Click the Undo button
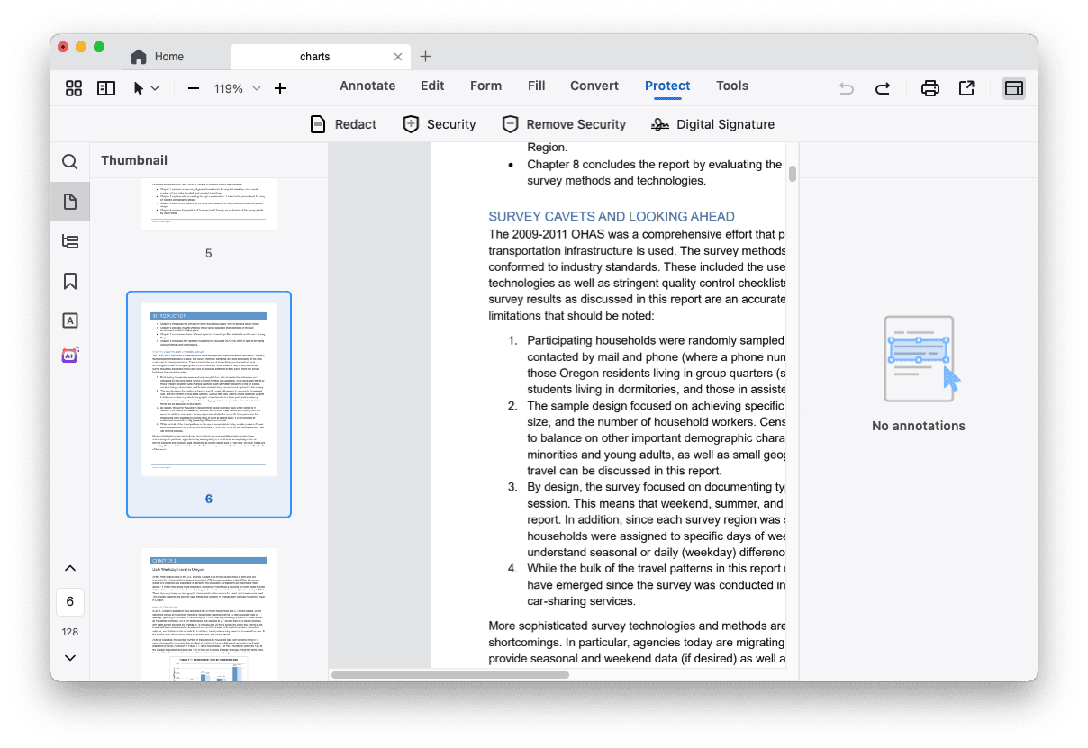This screenshot has width=1088, height=748. [845, 87]
